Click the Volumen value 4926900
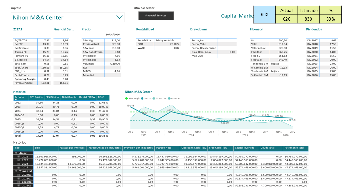This screenshot has width=349, height=196. click(x=115, y=64)
